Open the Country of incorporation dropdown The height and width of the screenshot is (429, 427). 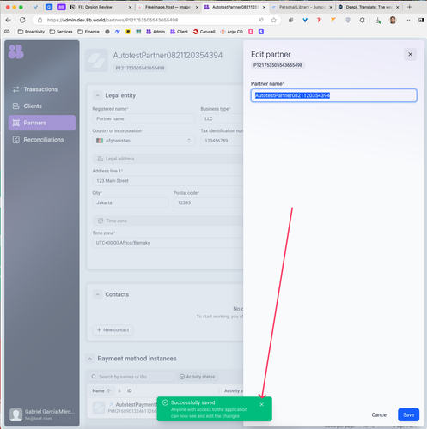[x=143, y=141]
